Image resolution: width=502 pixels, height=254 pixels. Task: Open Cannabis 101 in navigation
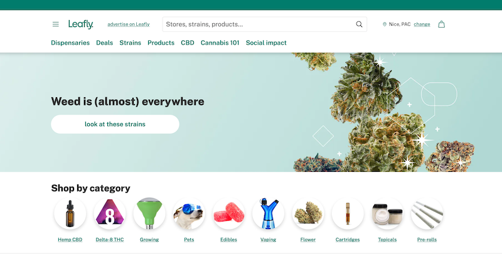pyautogui.click(x=220, y=43)
